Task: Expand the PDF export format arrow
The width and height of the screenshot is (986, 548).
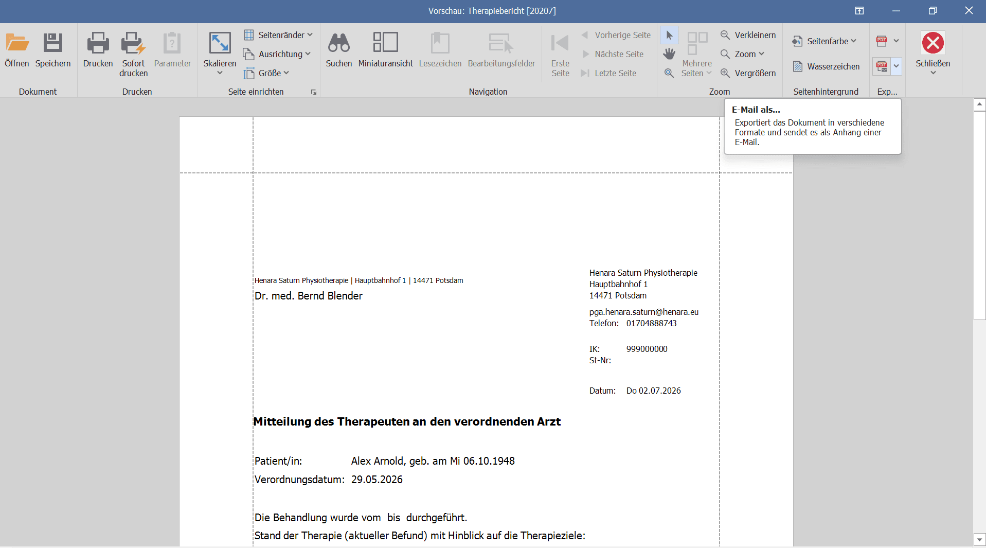Action: point(897,41)
